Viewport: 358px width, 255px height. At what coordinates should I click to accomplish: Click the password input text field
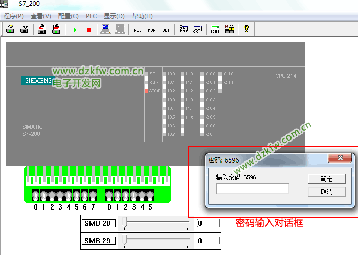[x=253, y=189]
